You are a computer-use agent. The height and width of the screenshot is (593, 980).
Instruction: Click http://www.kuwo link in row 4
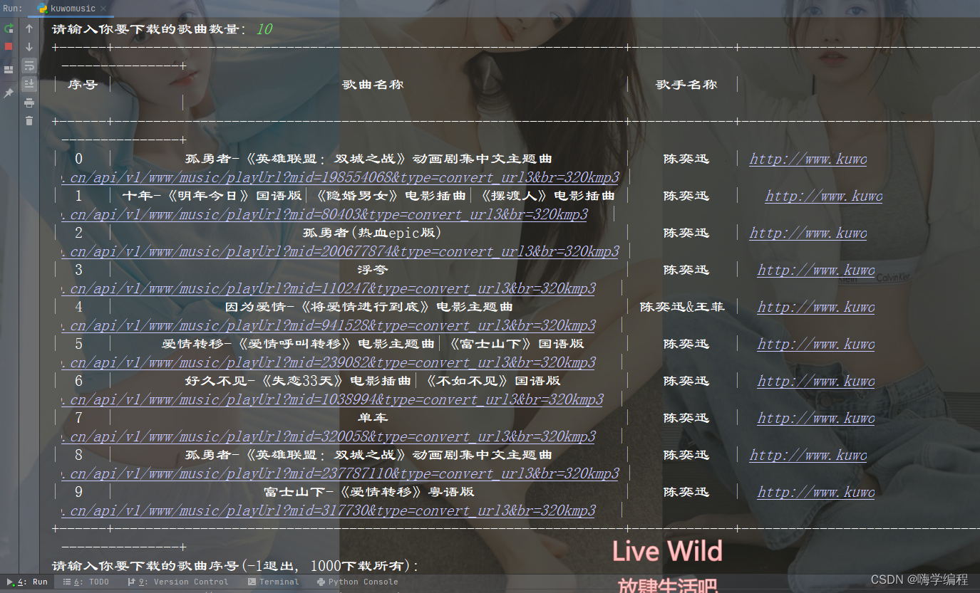coord(816,307)
